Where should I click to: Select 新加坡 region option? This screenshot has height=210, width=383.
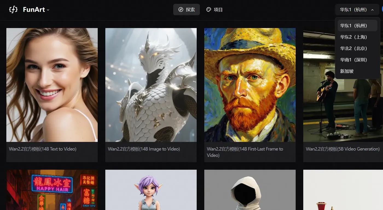click(x=357, y=71)
